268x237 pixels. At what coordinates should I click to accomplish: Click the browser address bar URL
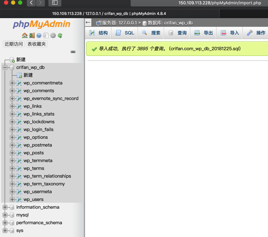[x=220, y=3]
